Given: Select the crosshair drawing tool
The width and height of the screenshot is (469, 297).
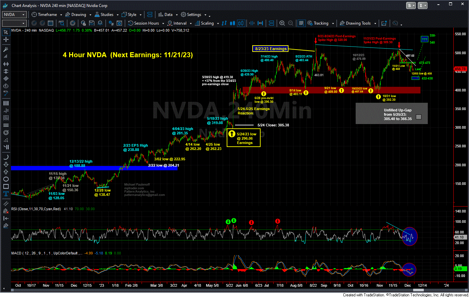Looking at the screenshot, I should (6, 40).
